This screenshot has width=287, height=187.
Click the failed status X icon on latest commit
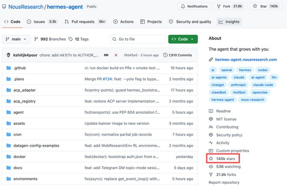116,55
